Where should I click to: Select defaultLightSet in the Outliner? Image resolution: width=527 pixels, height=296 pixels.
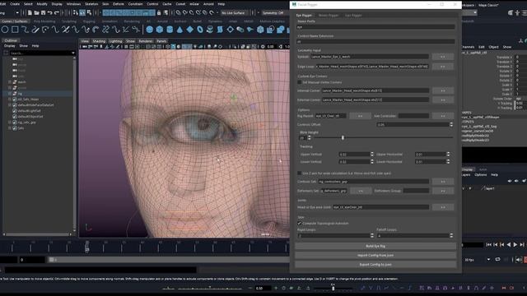click(30, 111)
